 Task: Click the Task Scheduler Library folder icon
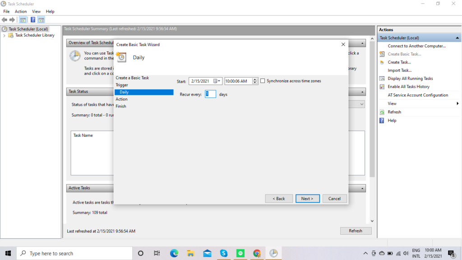tap(11, 35)
